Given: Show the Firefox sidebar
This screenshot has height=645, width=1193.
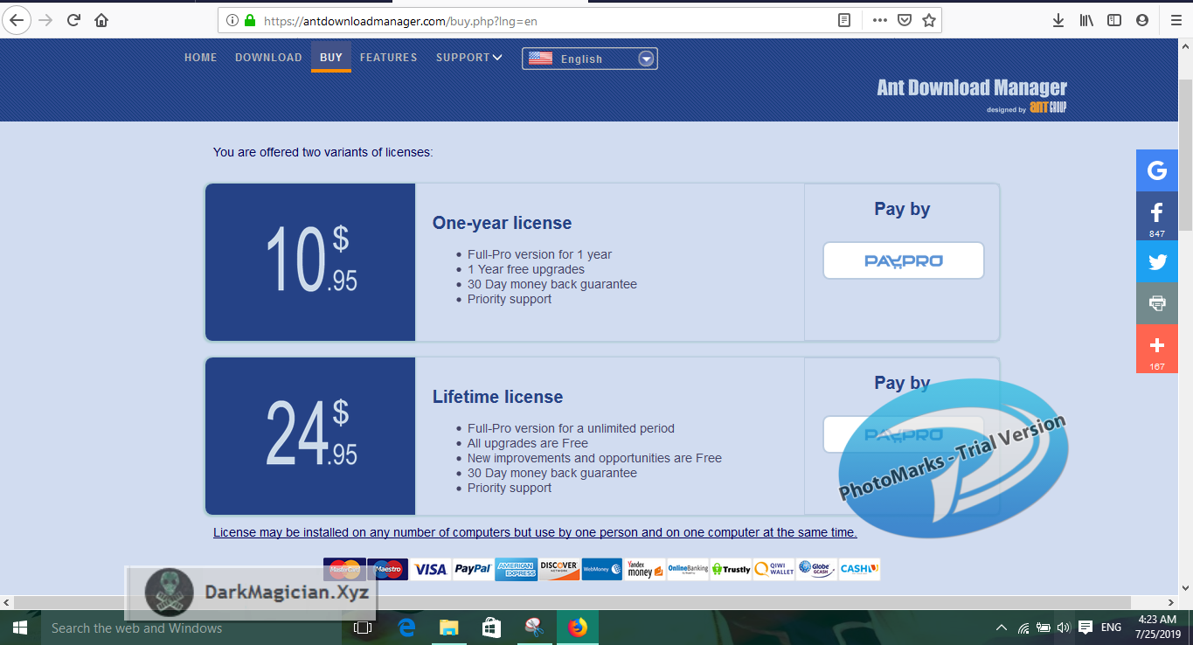Looking at the screenshot, I should [x=1113, y=20].
